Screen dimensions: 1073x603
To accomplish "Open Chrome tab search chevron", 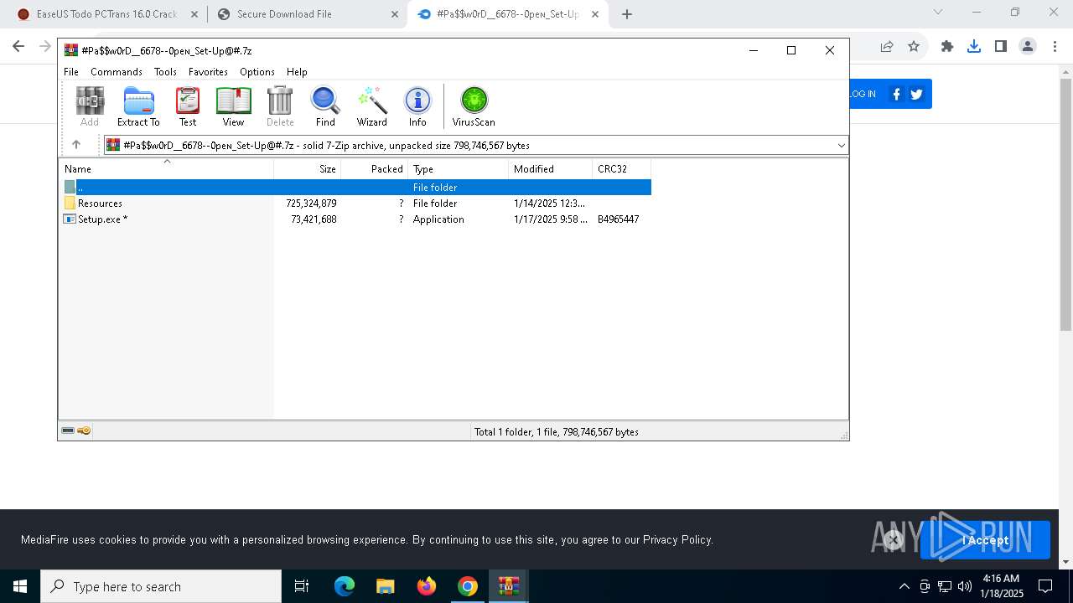I will tap(938, 13).
